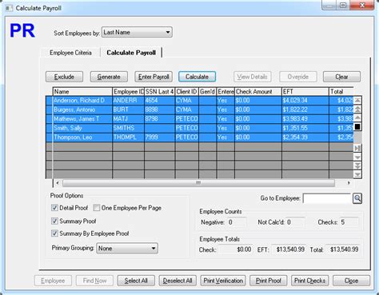Click EFT amount $4,029.34 cell
Image resolution: width=379 pixels, height=295 pixels.
coord(305,101)
